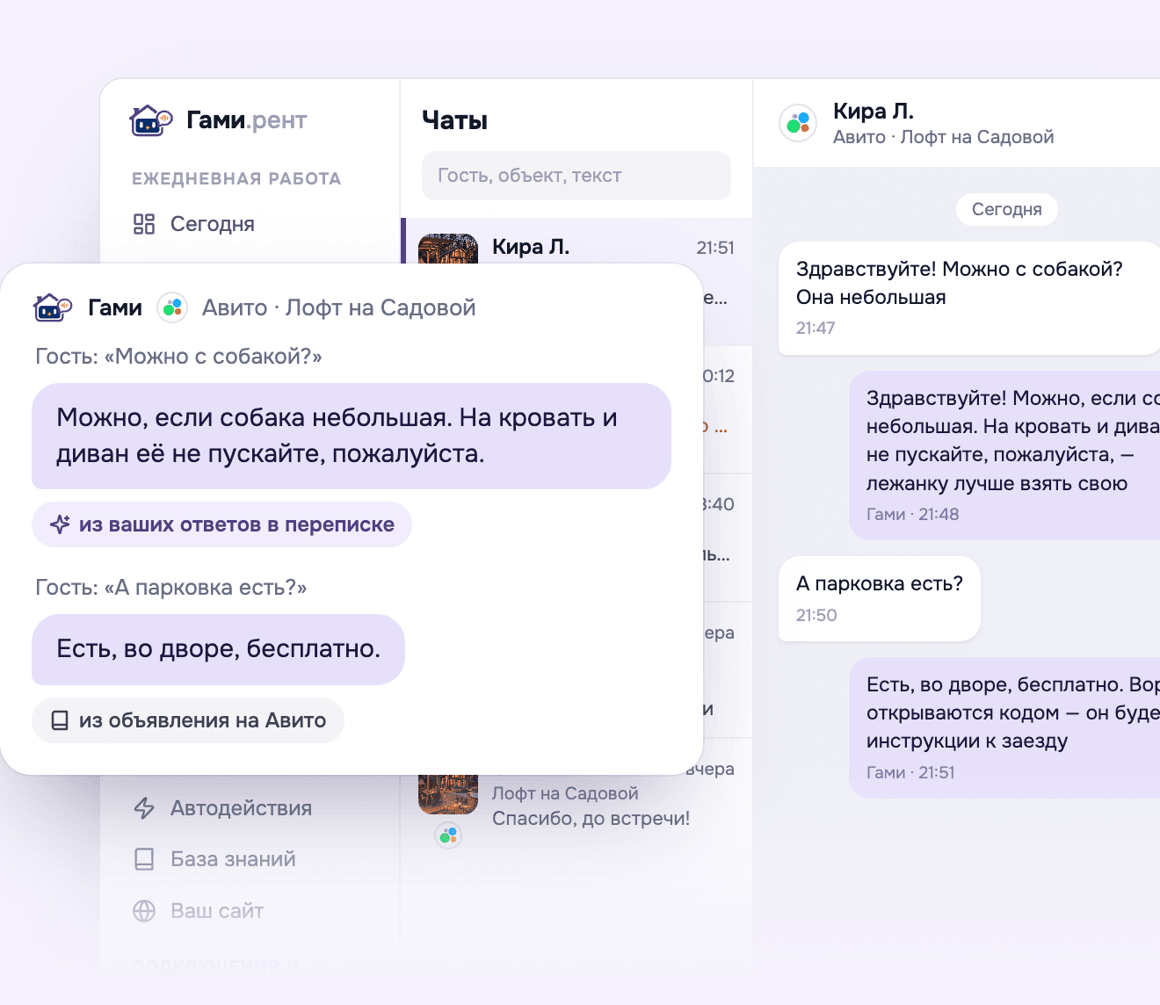Open the Сегодня dashboard icon

pos(144,224)
